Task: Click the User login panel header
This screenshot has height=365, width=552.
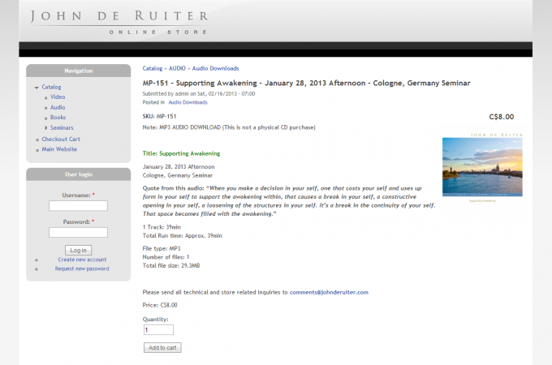Action: [79, 174]
